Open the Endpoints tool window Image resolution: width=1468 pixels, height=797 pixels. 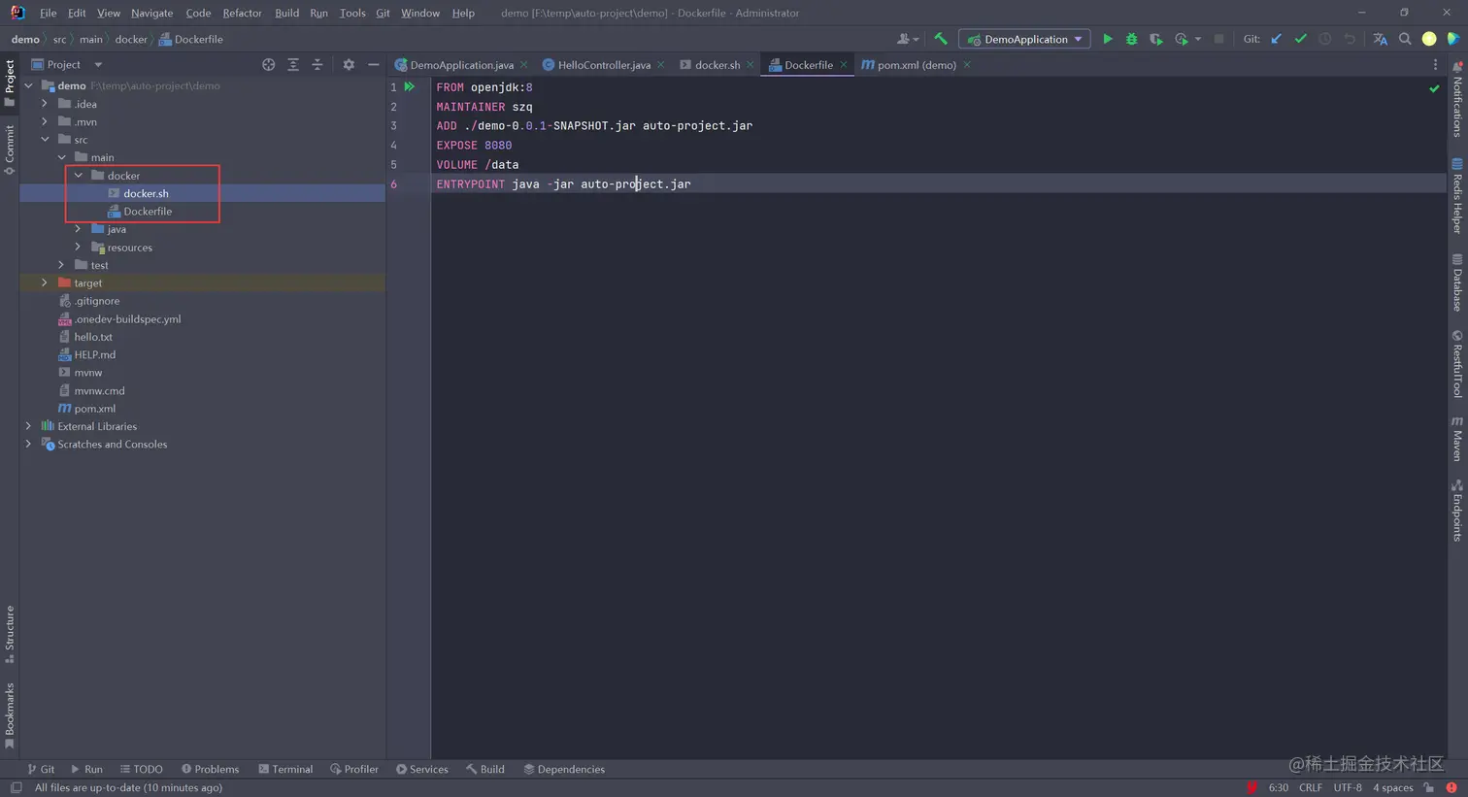pyautogui.click(x=1456, y=510)
